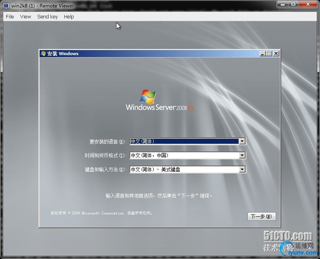Click the 下一步(N) button
This screenshot has width=320, height=259.
click(x=262, y=216)
